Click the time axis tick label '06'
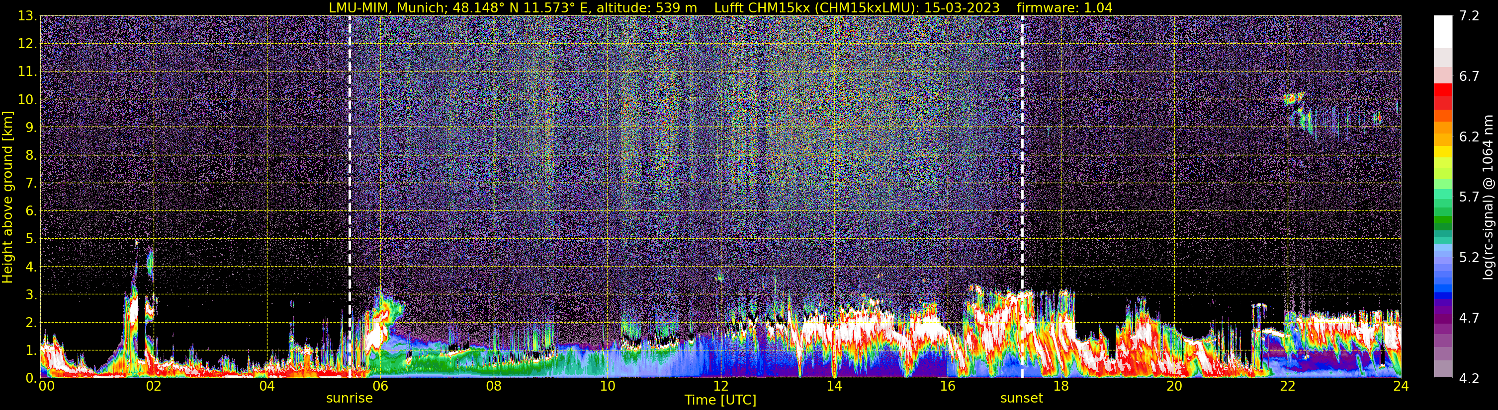This screenshot has width=1498, height=410. click(x=380, y=387)
